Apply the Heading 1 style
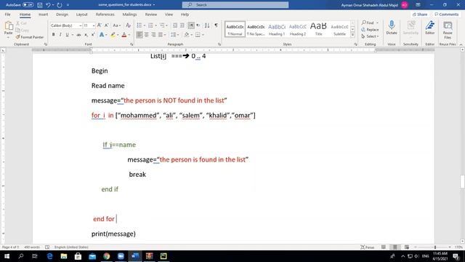Viewport: 465px width, 262px height. tap(277, 29)
